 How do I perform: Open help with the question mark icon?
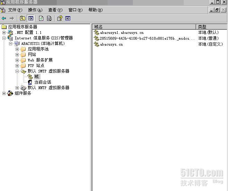coord(60,18)
